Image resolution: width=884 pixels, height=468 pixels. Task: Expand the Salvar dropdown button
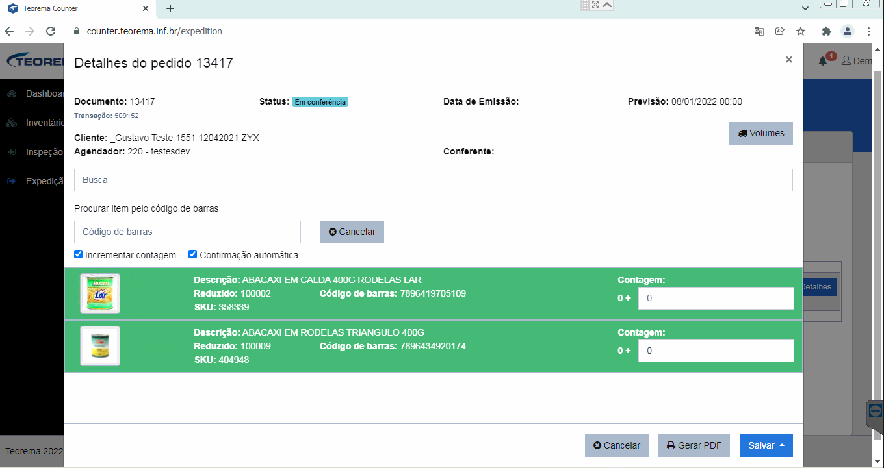(766, 445)
